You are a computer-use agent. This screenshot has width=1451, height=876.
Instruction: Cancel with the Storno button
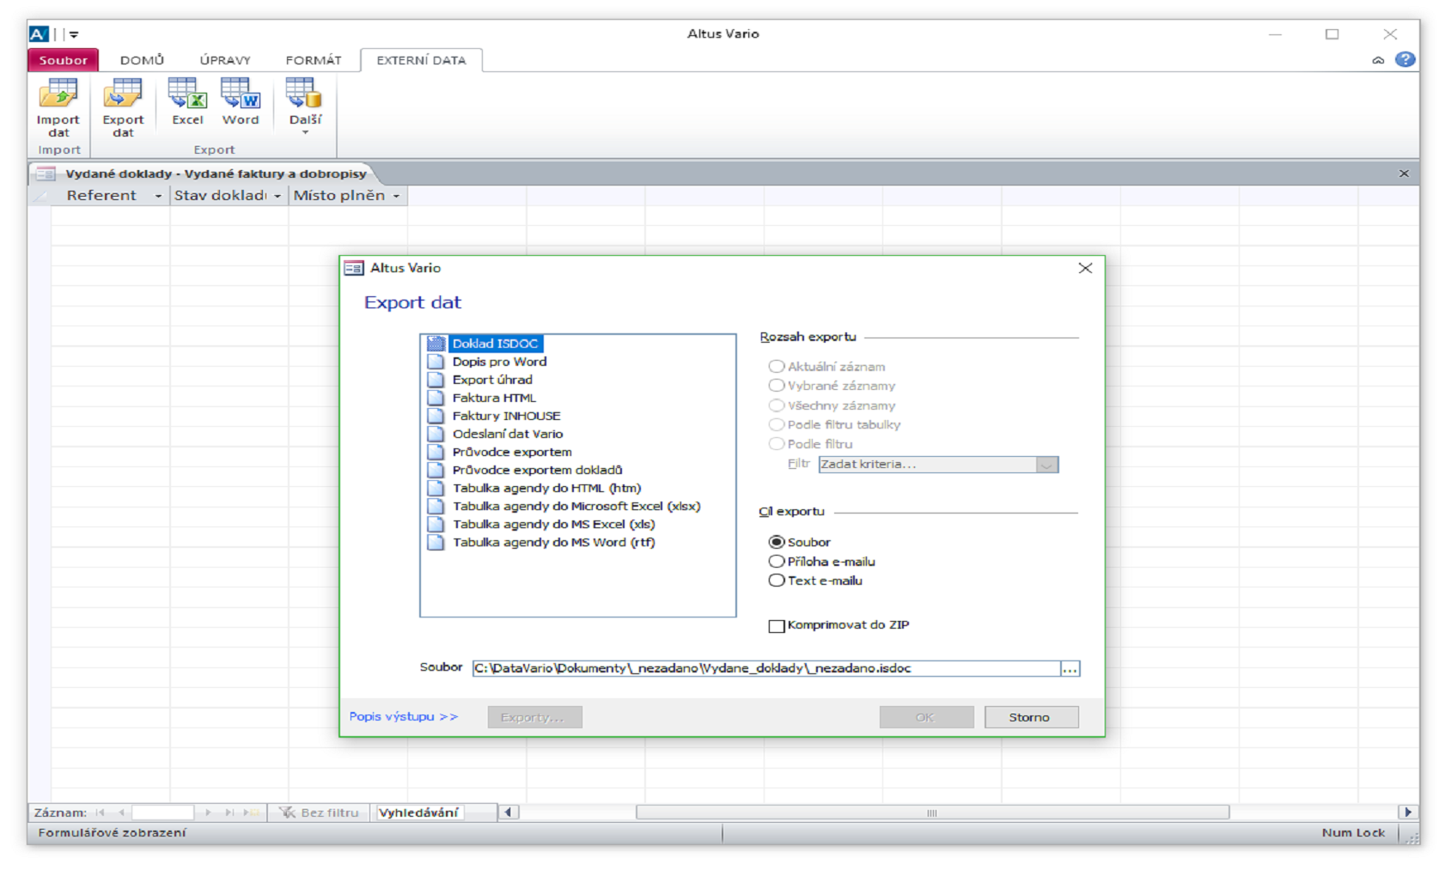coord(1031,717)
